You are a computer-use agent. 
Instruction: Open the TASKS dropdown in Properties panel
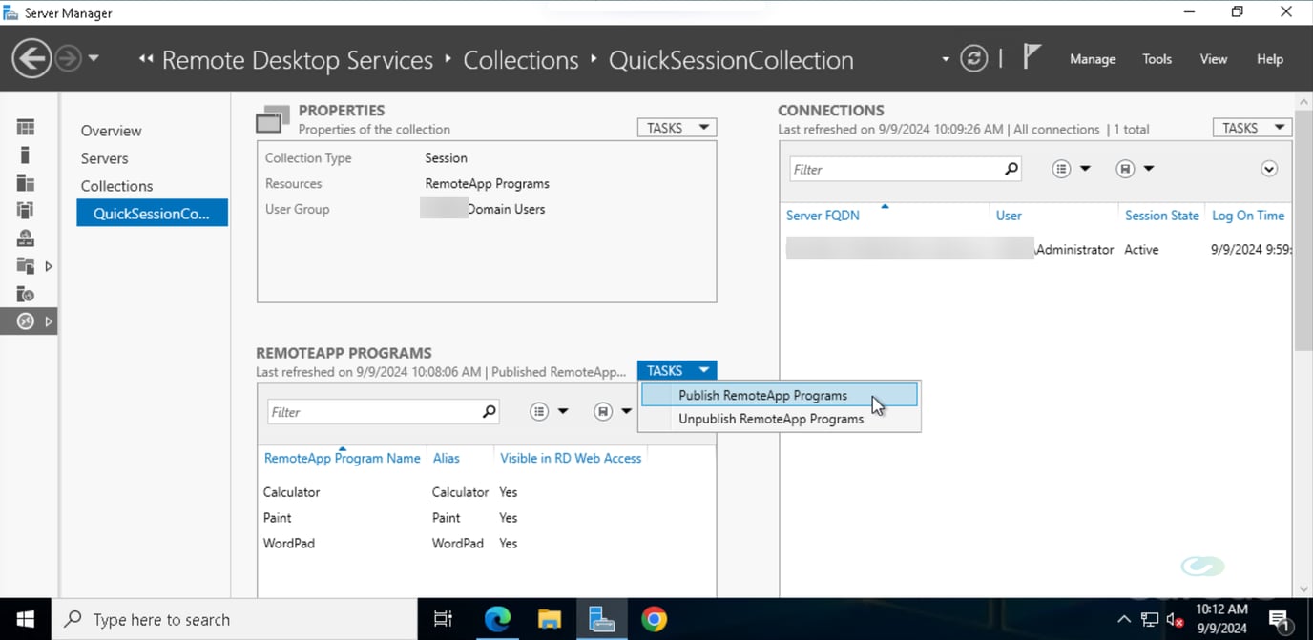(x=676, y=127)
